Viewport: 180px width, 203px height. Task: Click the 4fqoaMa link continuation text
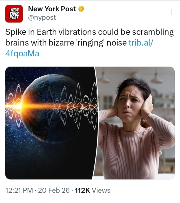point(22,54)
